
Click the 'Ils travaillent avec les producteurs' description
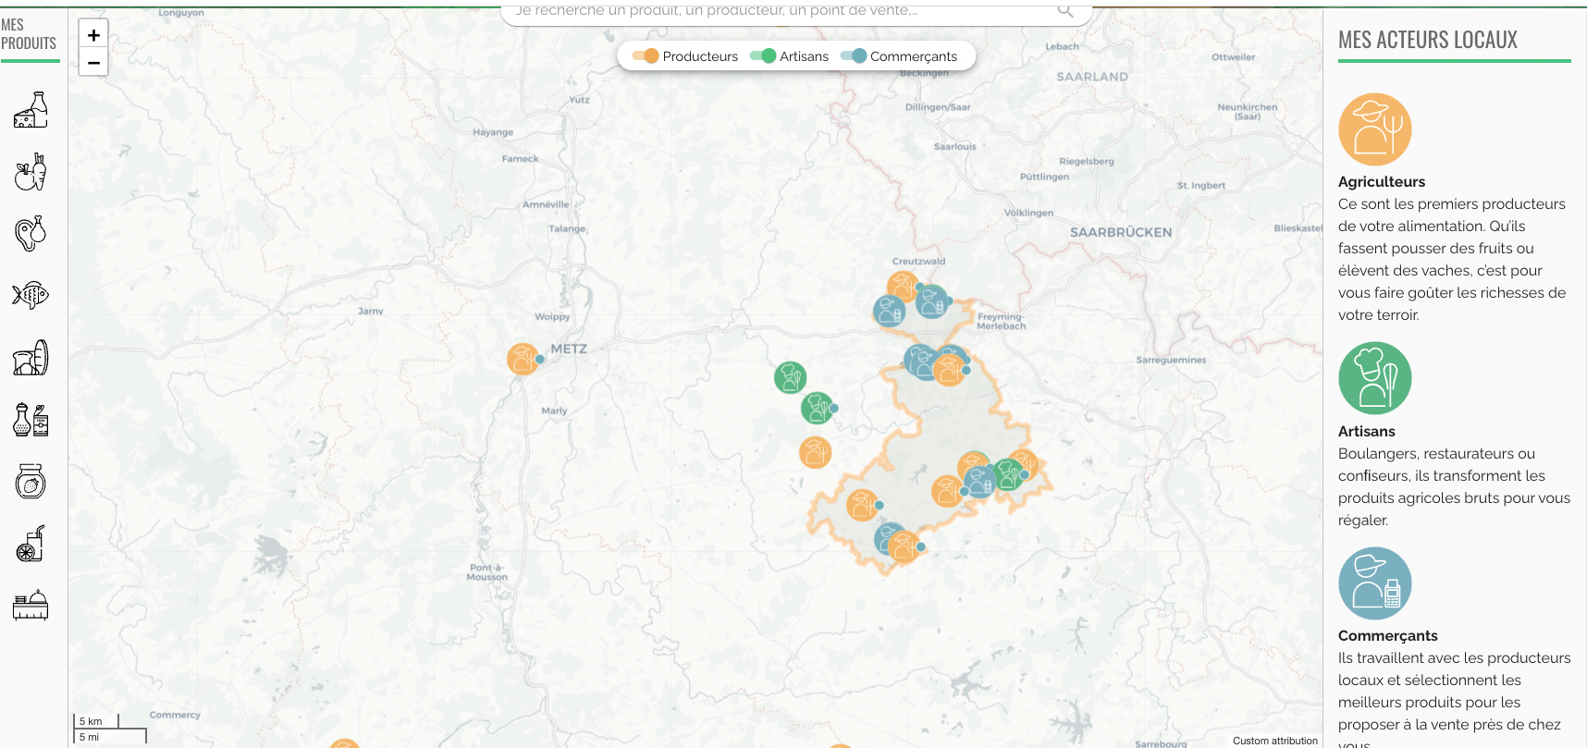[1455, 698]
